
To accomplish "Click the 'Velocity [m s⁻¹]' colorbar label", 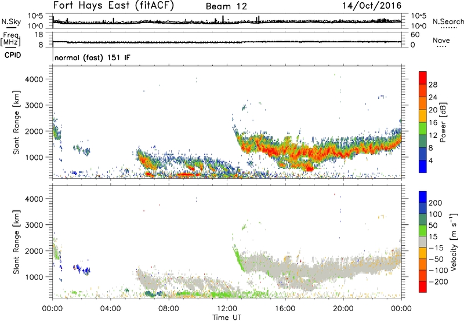I will click(x=454, y=242).
